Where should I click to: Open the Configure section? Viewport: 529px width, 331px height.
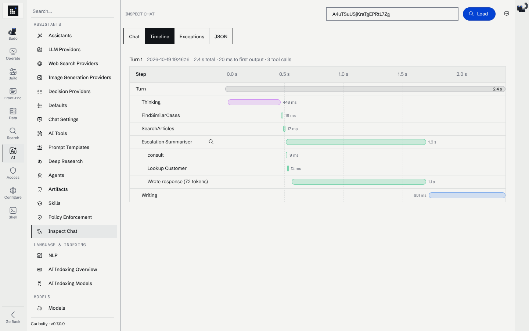[x=13, y=193]
